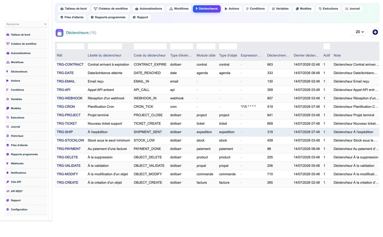Open the Tableau de bord top tab
Screen dimensions: 383x237
point(73,9)
